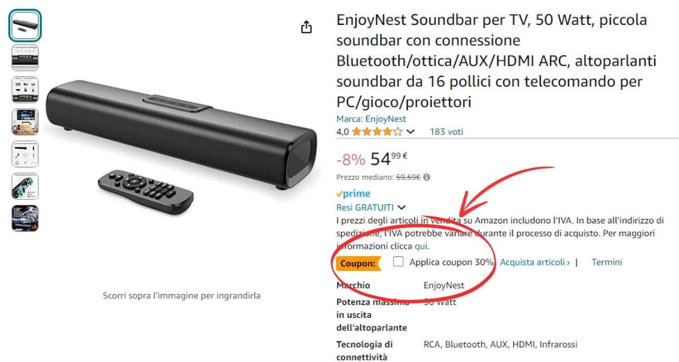Click the orange Coupon badge

(358, 263)
